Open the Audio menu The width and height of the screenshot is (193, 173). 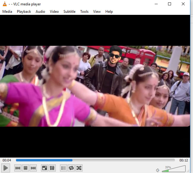tap(40, 12)
